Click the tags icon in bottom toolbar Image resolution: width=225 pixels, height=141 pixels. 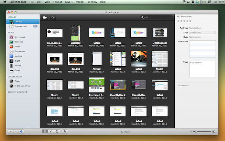click(x=65, y=131)
